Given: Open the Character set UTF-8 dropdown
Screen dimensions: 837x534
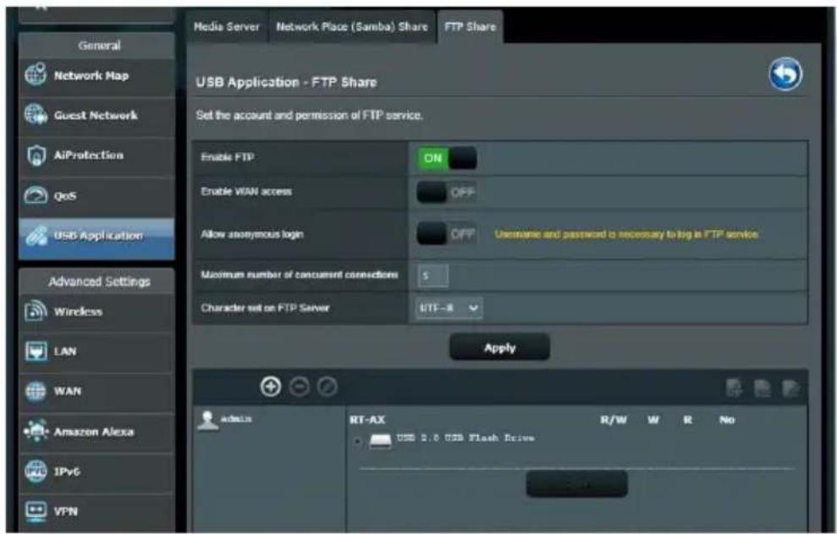Looking at the screenshot, I should 449,308.
